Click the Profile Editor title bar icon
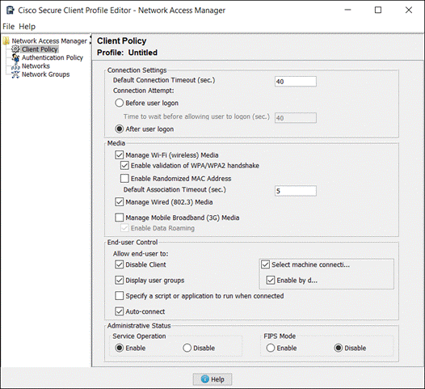Screen dimensions: 425x389 pos(11,11)
